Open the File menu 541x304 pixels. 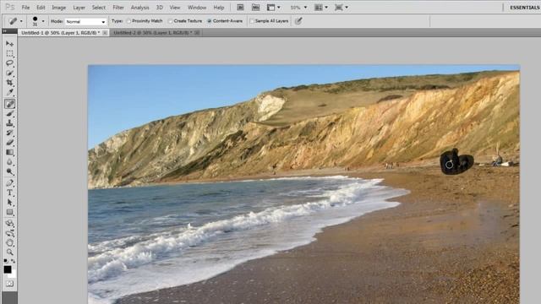25,8
